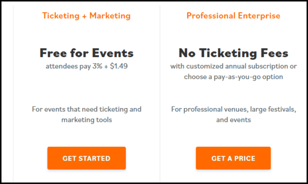This screenshot has height=184, width=308.
Task: Select the Ticketing + Marketing plan title
Action: coord(87,16)
